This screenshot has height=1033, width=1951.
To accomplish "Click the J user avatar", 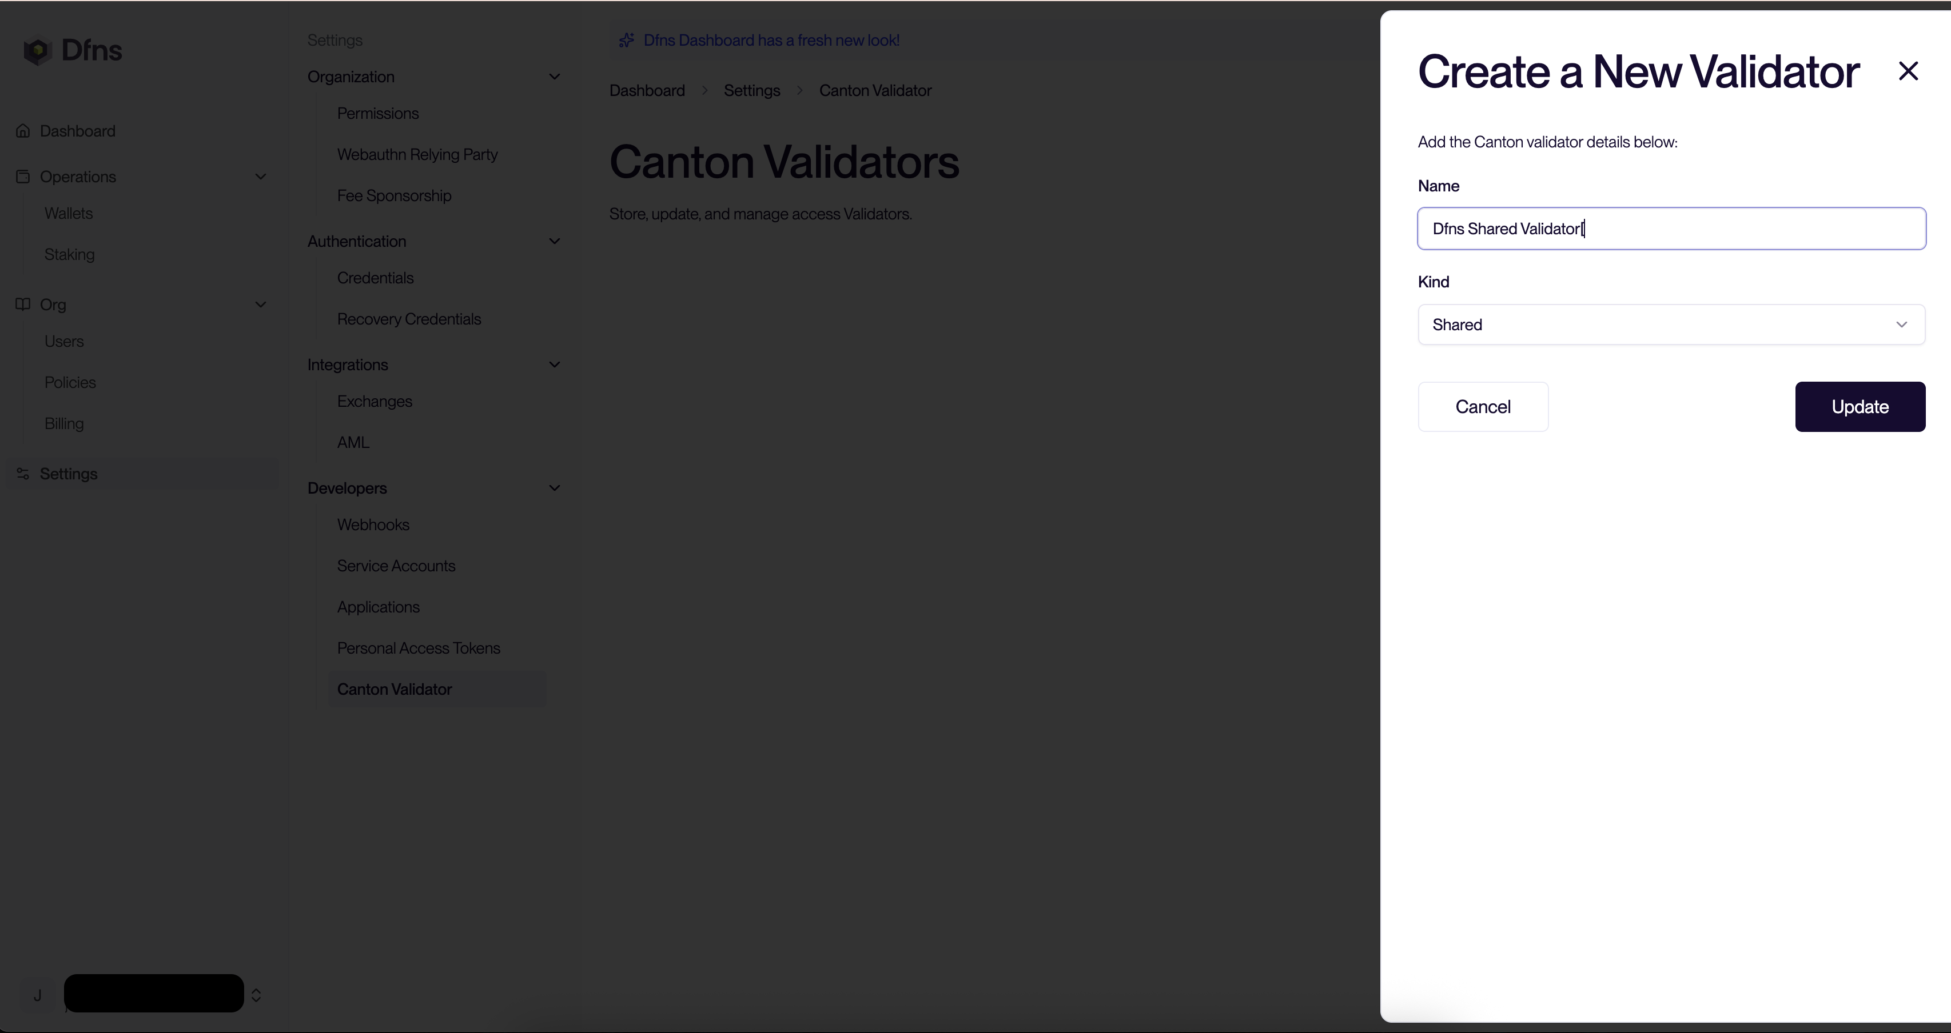I will click(x=37, y=995).
